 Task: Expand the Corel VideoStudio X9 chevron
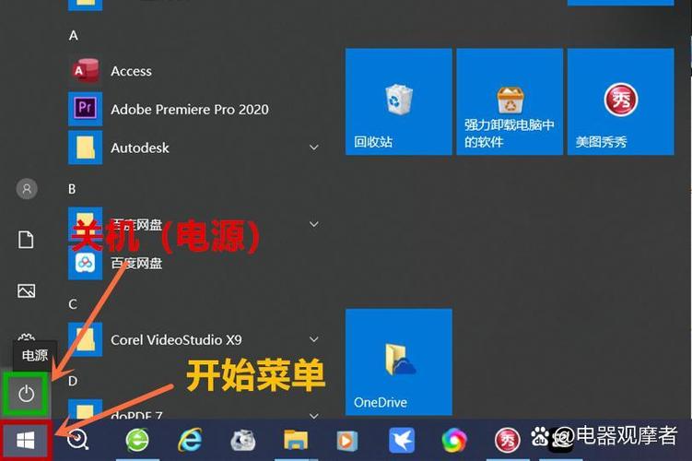point(314,339)
